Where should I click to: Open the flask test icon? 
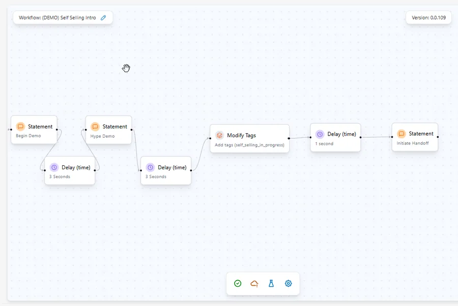coord(271,283)
